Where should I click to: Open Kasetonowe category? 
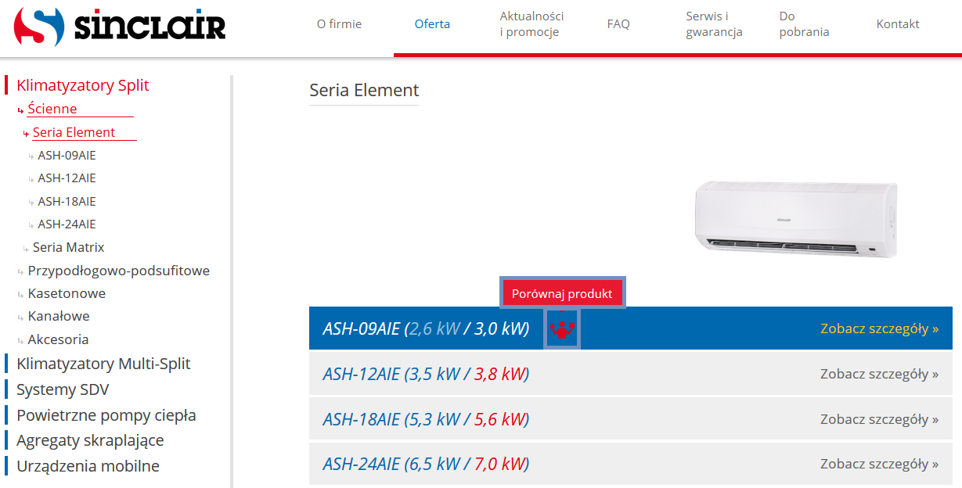[x=67, y=293]
